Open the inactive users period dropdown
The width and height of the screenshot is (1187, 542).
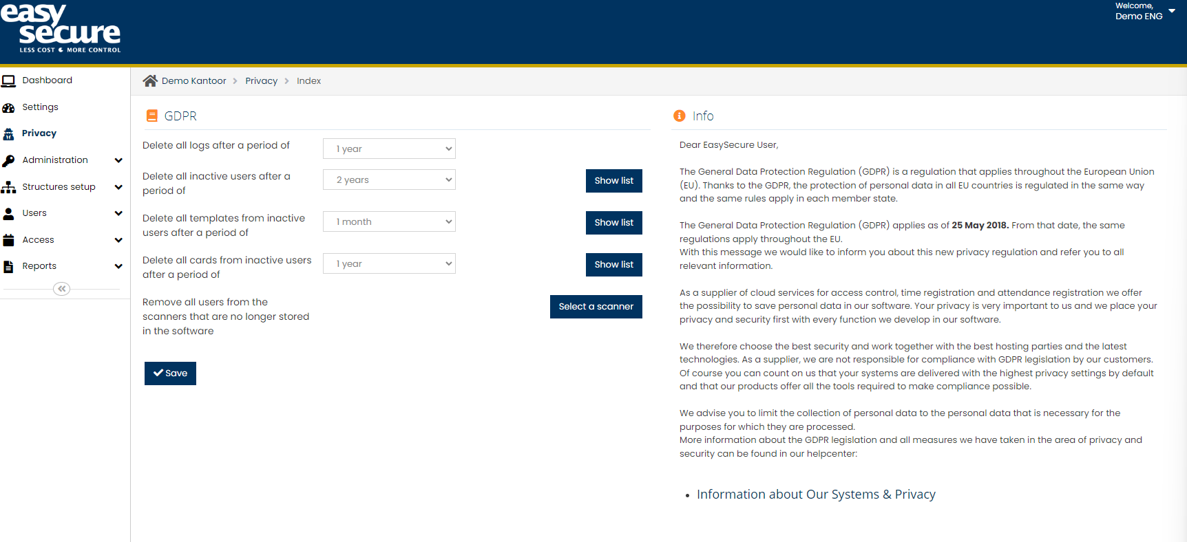[x=389, y=180]
